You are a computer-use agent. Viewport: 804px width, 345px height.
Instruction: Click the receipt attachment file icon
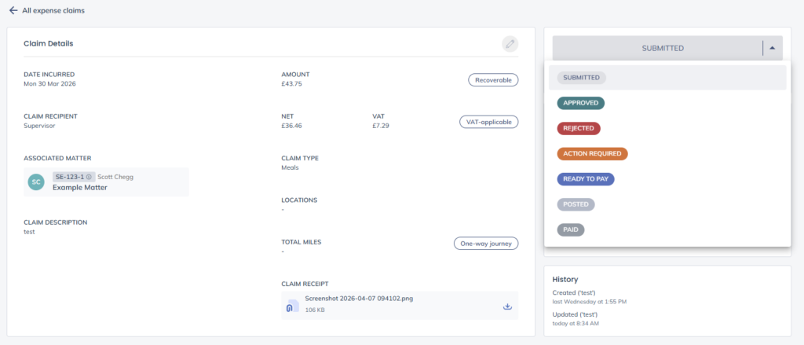291,306
